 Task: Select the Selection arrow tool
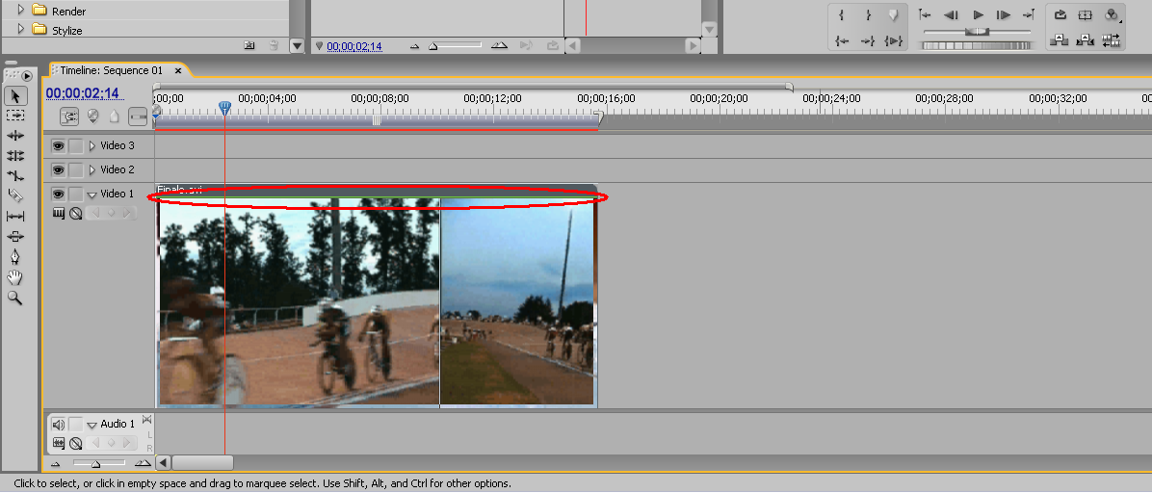point(14,96)
